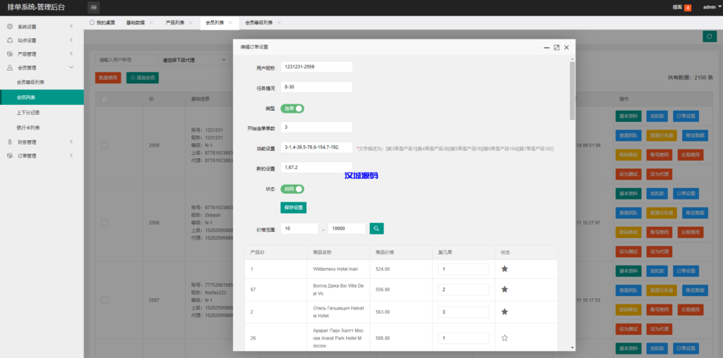Click the 添加会员 button
Viewport: 723px width, 358px height.
pos(142,78)
